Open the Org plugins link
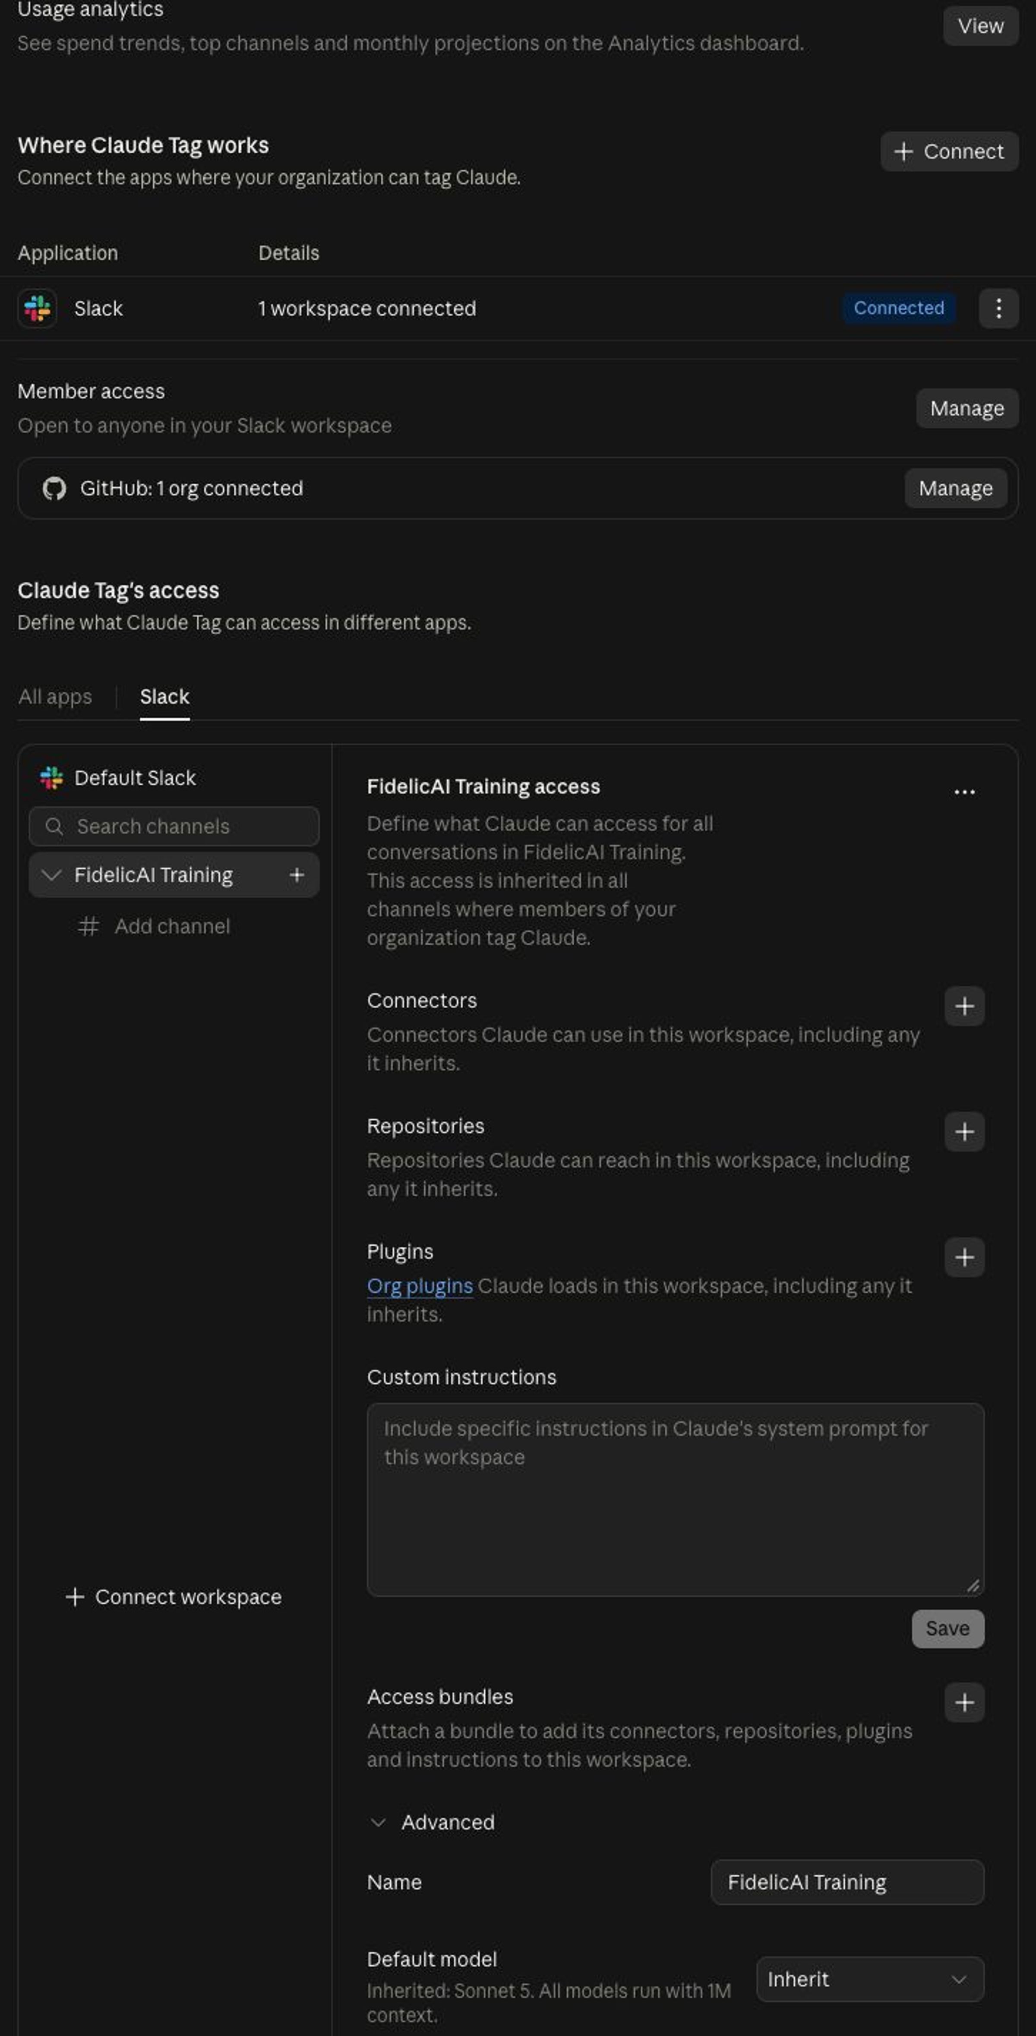The image size is (1036, 2036). (x=420, y=1286)
